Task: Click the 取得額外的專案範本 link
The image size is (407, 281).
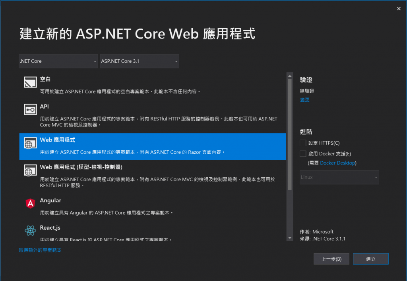Action: [x=40, y=250]
